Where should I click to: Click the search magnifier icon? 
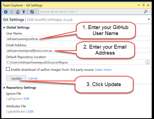146,12
